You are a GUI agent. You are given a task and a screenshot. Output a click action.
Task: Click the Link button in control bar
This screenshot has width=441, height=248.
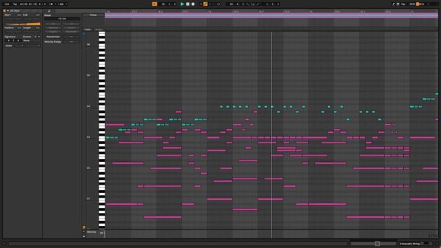(x=7, y=4)
